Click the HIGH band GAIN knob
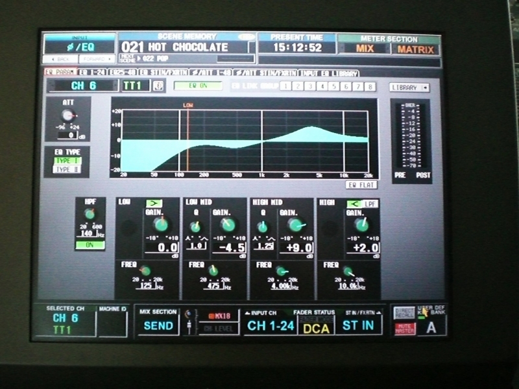 (x=362, y=225)
